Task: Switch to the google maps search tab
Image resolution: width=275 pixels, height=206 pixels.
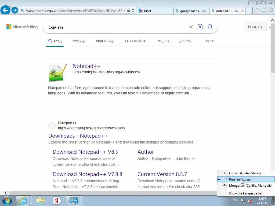Action: tap(191, 11)
